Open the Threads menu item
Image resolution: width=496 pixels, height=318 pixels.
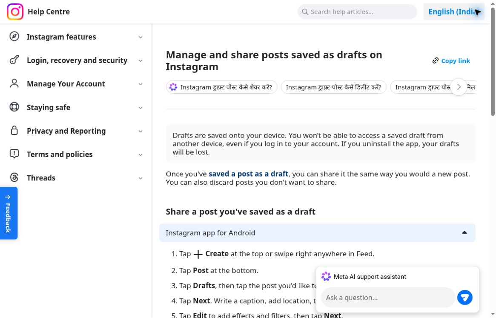(76, 178)
